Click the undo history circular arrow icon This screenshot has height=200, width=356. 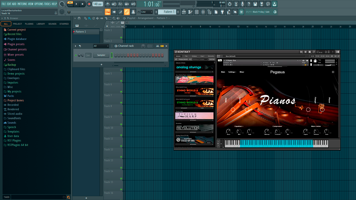[230, 4]
